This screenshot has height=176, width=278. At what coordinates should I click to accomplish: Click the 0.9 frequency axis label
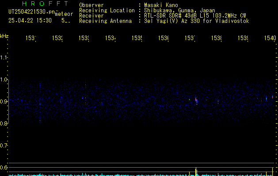4,101
